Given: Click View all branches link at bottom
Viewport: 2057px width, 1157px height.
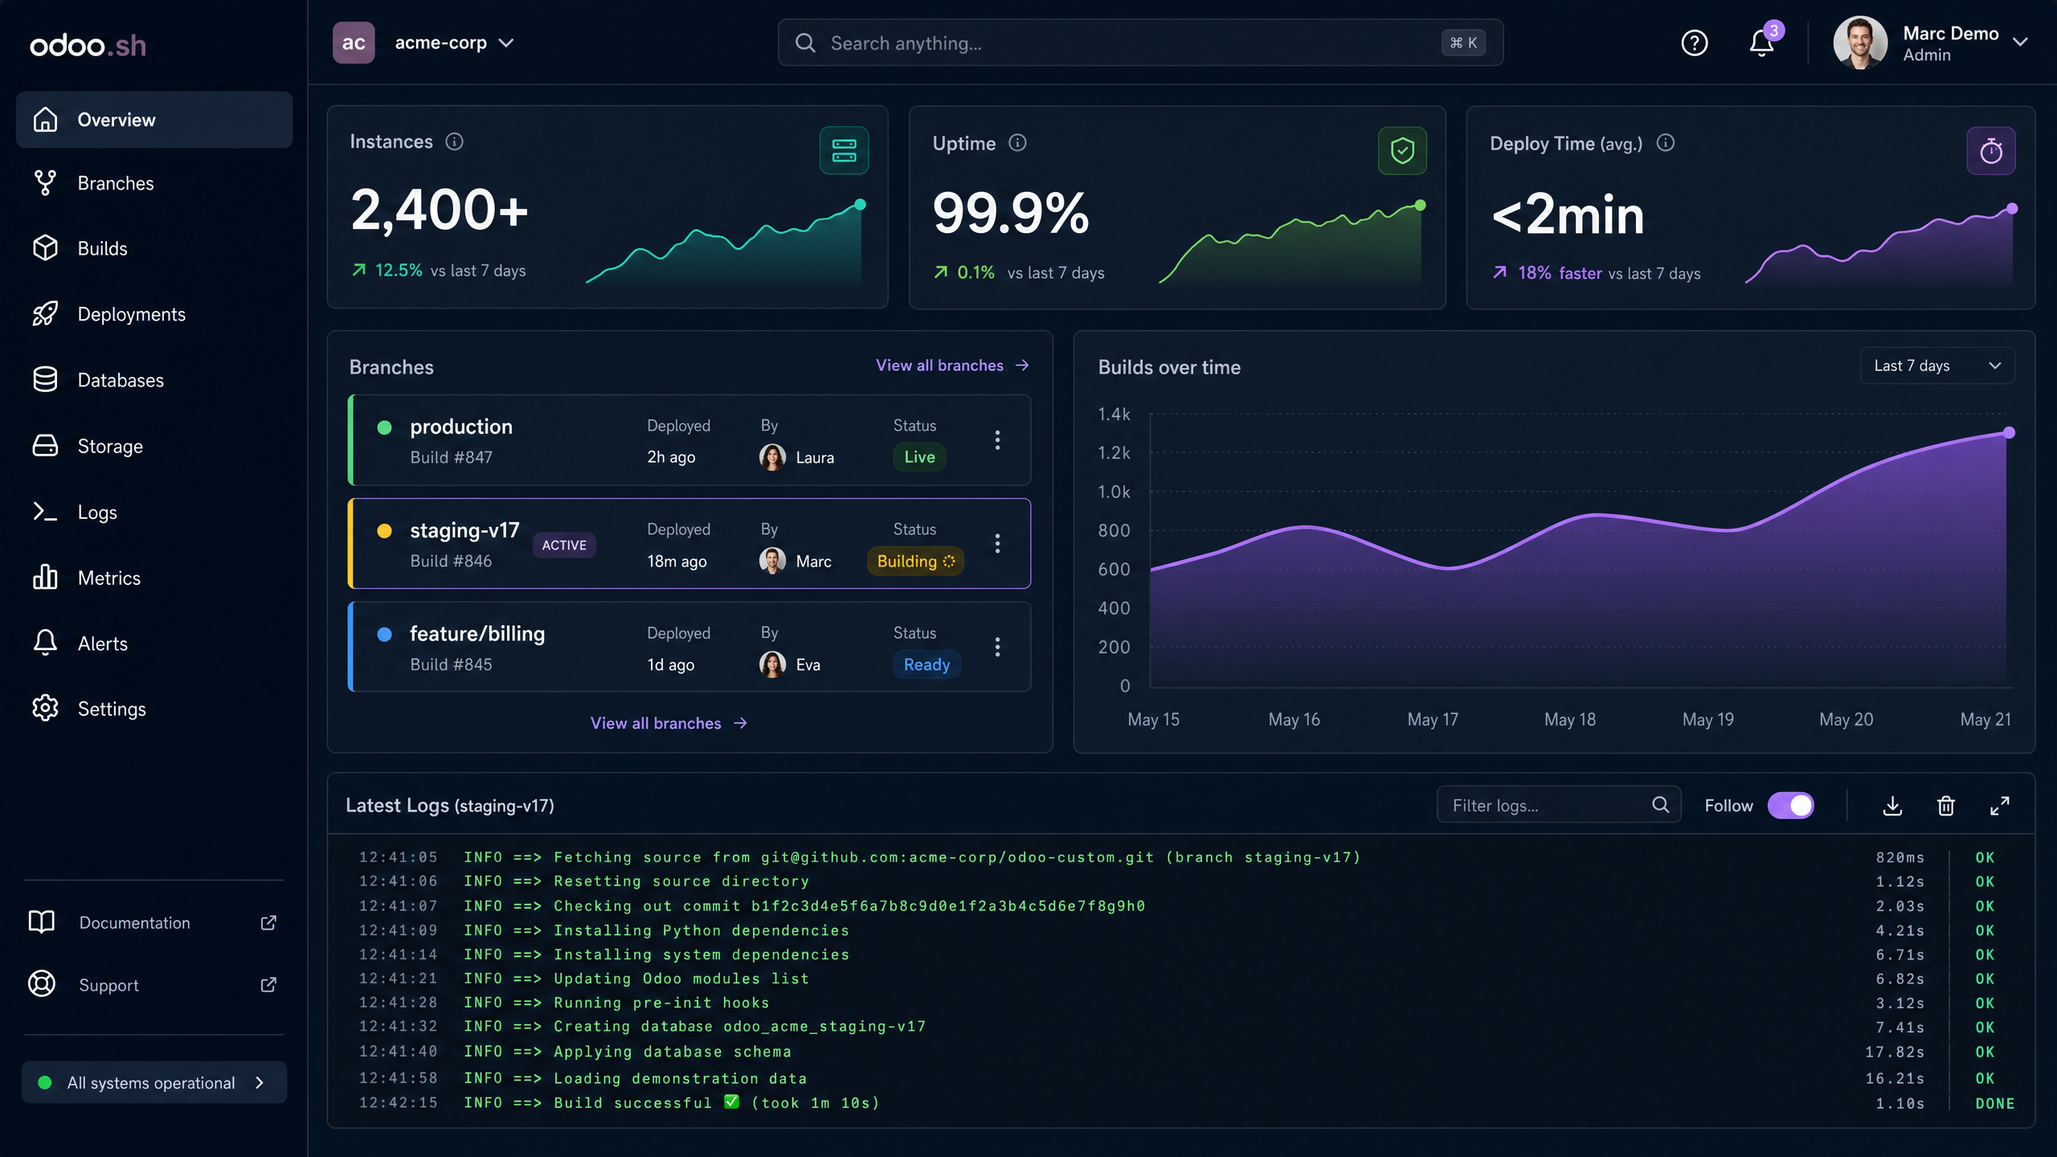Looking at the screenshot, I should coord(669,723).
